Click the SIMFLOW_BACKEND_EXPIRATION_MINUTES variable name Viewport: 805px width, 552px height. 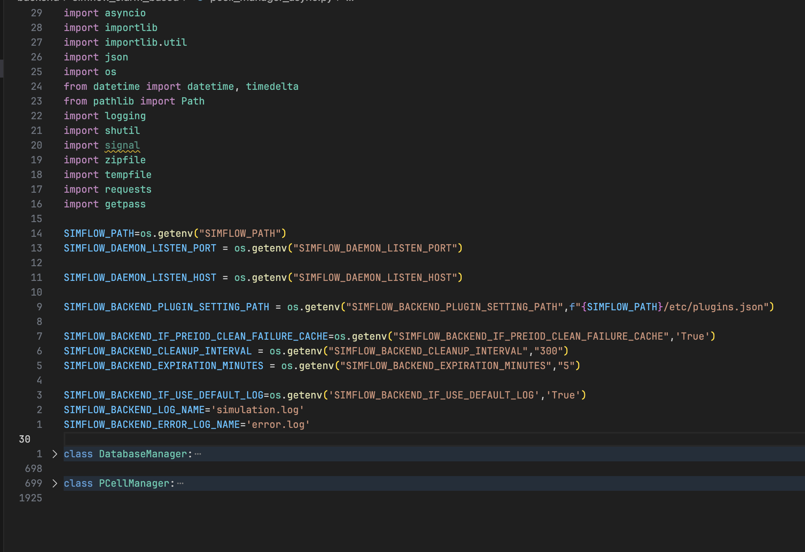click(x=163, y=366)
